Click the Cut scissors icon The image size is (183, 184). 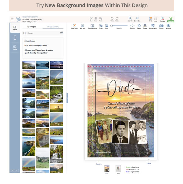[x=91, y=18]
